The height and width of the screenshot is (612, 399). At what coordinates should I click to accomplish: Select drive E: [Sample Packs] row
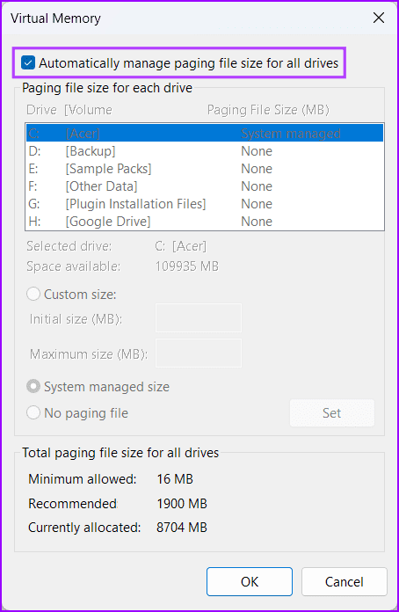(x=205, y=169)
